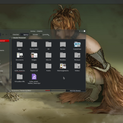Click the breadcrumb arrow before Dossier Personnel
The width and height of the screenshot is (123, 123).
click(12, 38)
